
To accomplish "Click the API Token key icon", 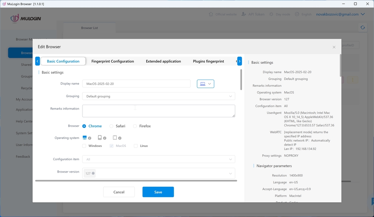I will (244, 14).
